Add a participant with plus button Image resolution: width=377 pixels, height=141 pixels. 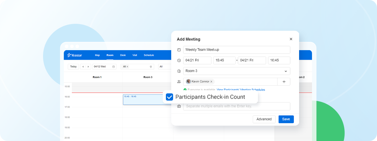tap(284, 82)
